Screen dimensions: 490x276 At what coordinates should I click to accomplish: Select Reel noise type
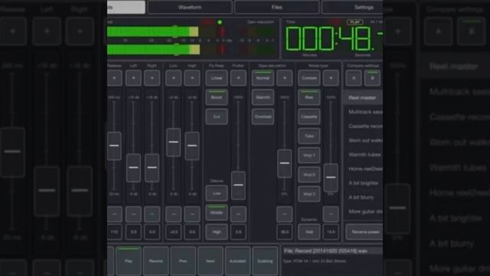(x=309, y=97)
